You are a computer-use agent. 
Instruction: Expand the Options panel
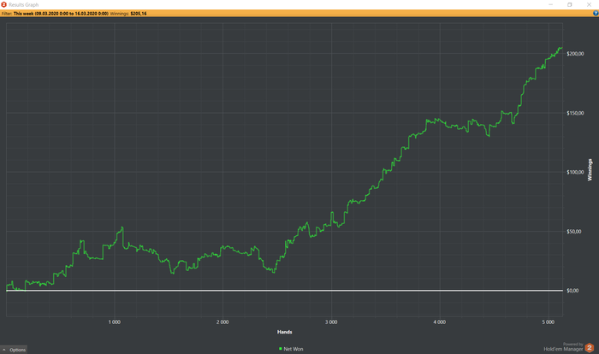(15, 350)
